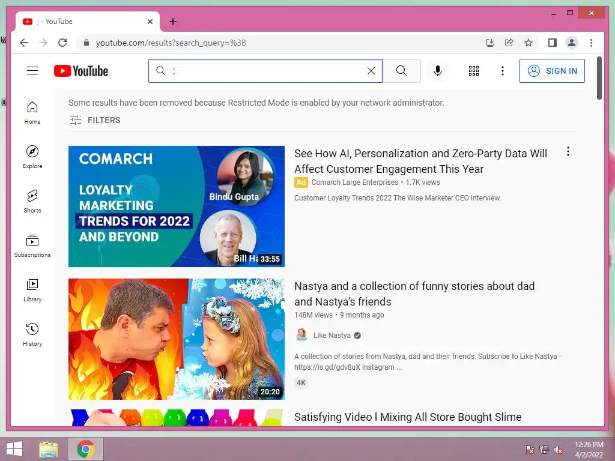Click '148M views • 9 months ago' text

coord(339,315)
